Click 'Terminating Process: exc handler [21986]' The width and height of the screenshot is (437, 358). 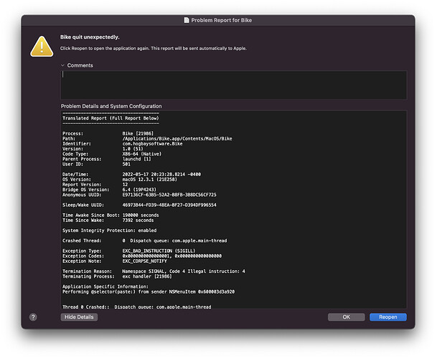[x=118, y=276]
